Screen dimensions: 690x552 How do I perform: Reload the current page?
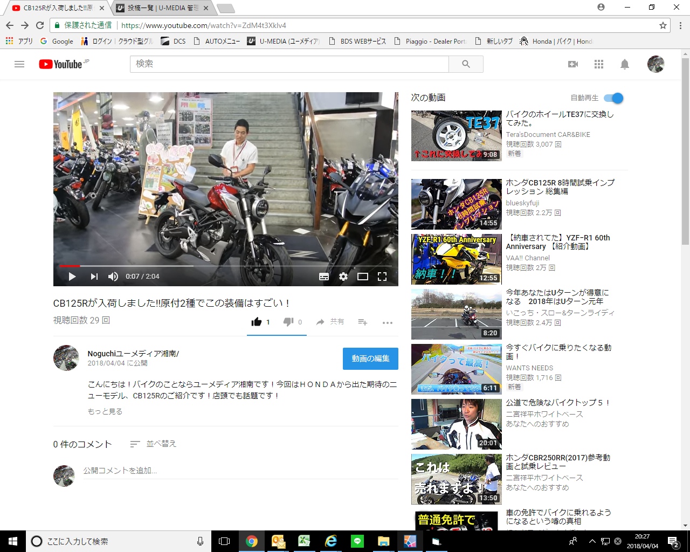coord(40,25)
